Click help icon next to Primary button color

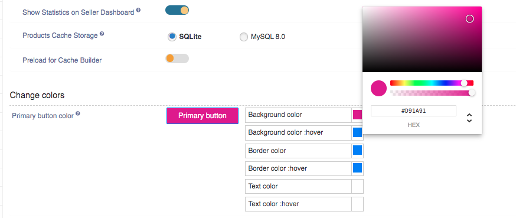coord(78,113)
